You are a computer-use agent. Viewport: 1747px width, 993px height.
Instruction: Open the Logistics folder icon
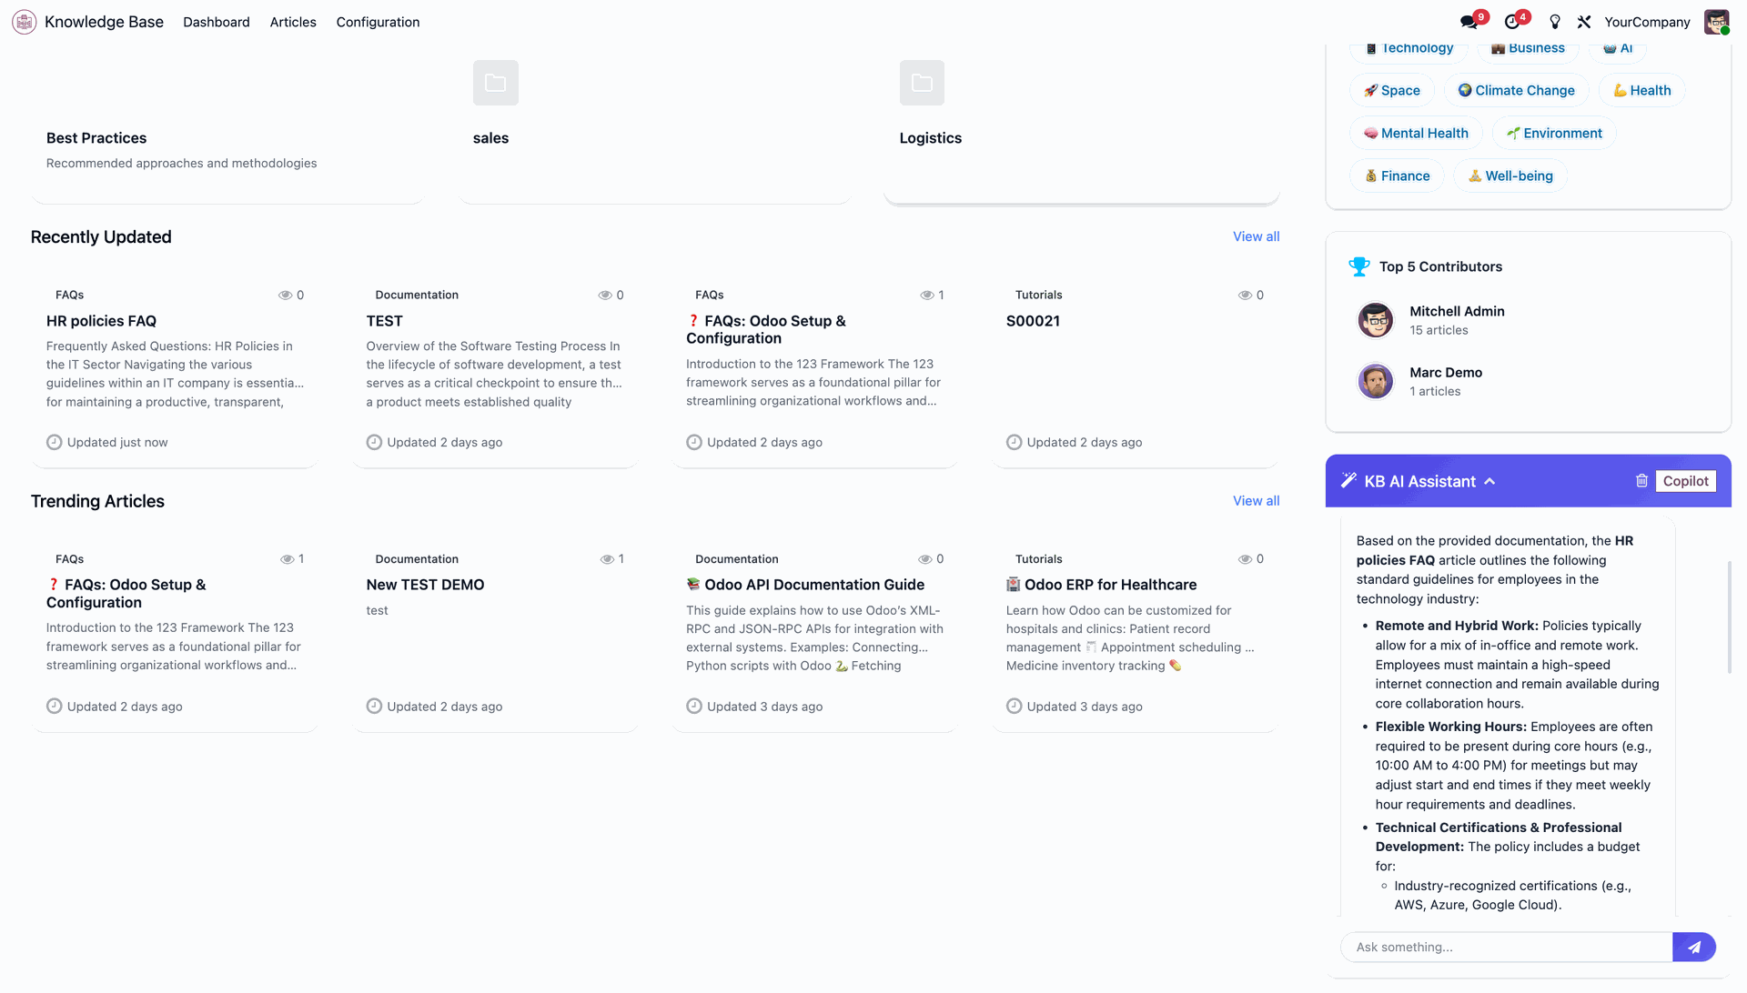[922, 83]
